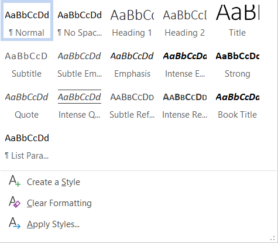The width and height of the screenshot is (278, 243).
Task: Click the Apply Styles arrow icon
Action: click(x=15, y=223)
